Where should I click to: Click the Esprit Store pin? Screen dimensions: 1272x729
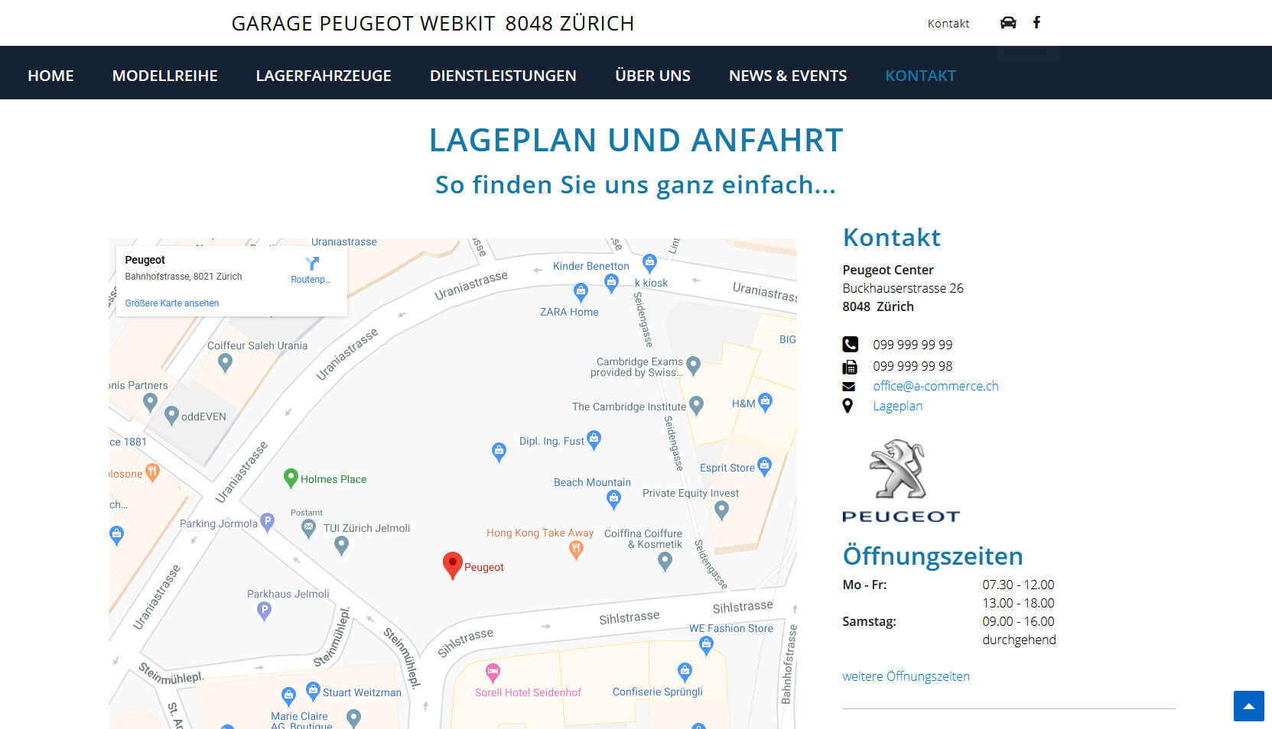tap(764, 466)
